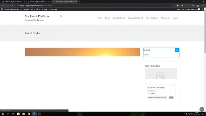Open the My Event Platform admin bar item
Screen dimensions: 206x116
coord(12,9)
